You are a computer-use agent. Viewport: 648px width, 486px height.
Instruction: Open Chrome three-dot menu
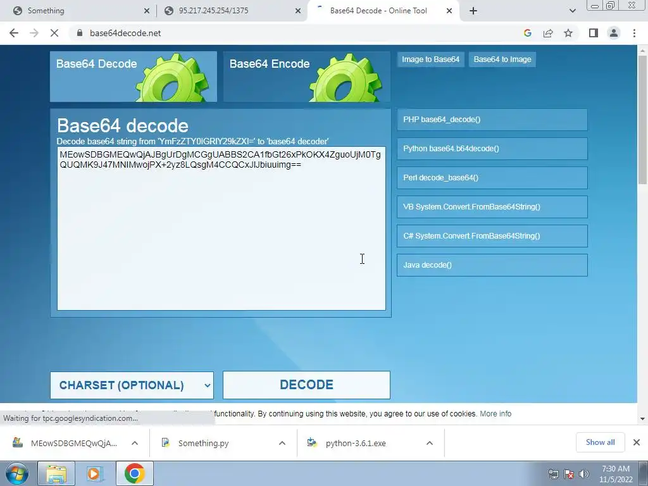[634, 33]
